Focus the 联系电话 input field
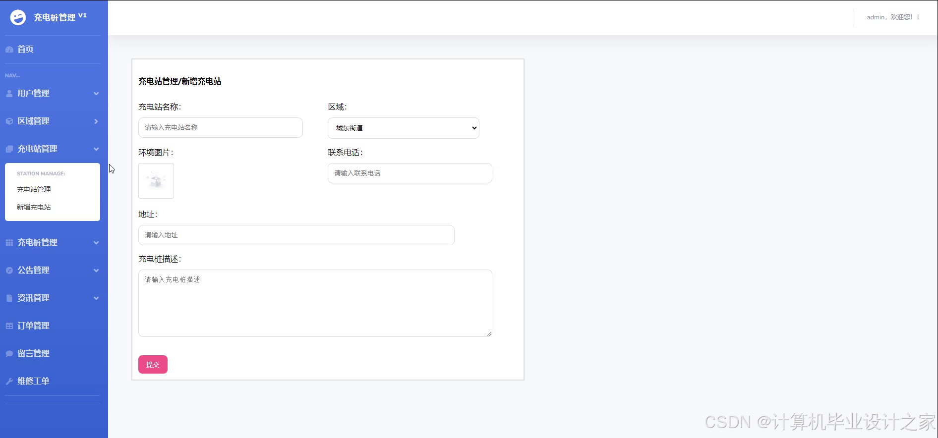Screen dimensions: 938x438 410,173
